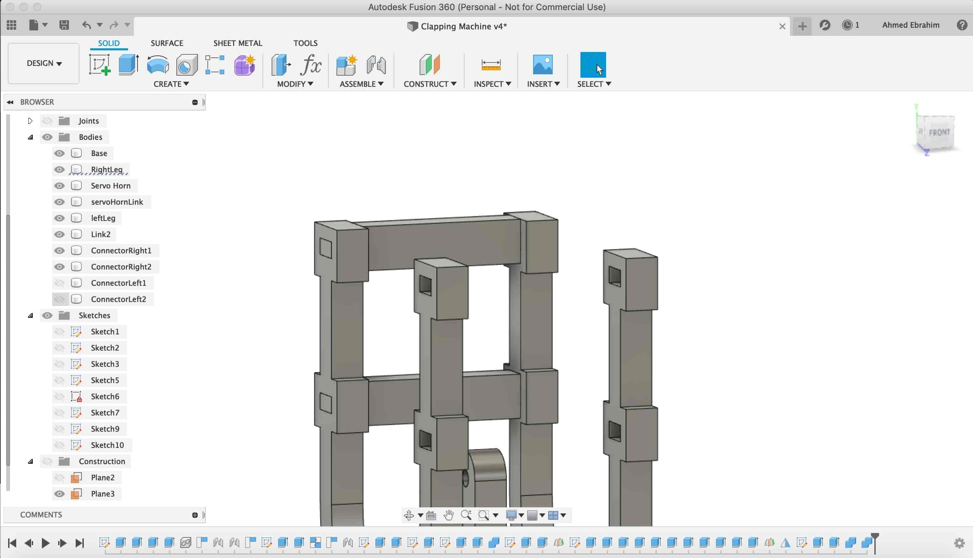Open the job status clock icon
Screen dimensions: 973x558
(847, 25)
